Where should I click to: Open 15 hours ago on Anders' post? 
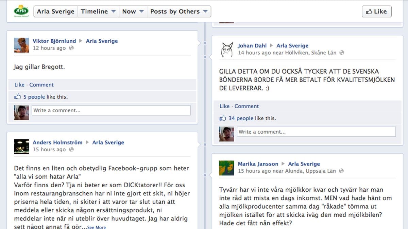pos(49,150)
